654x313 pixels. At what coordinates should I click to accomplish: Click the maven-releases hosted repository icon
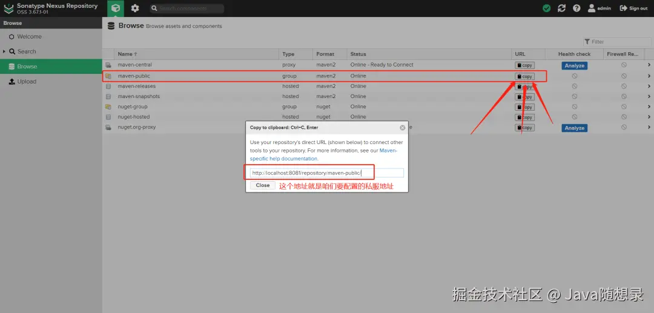(108, 87)
